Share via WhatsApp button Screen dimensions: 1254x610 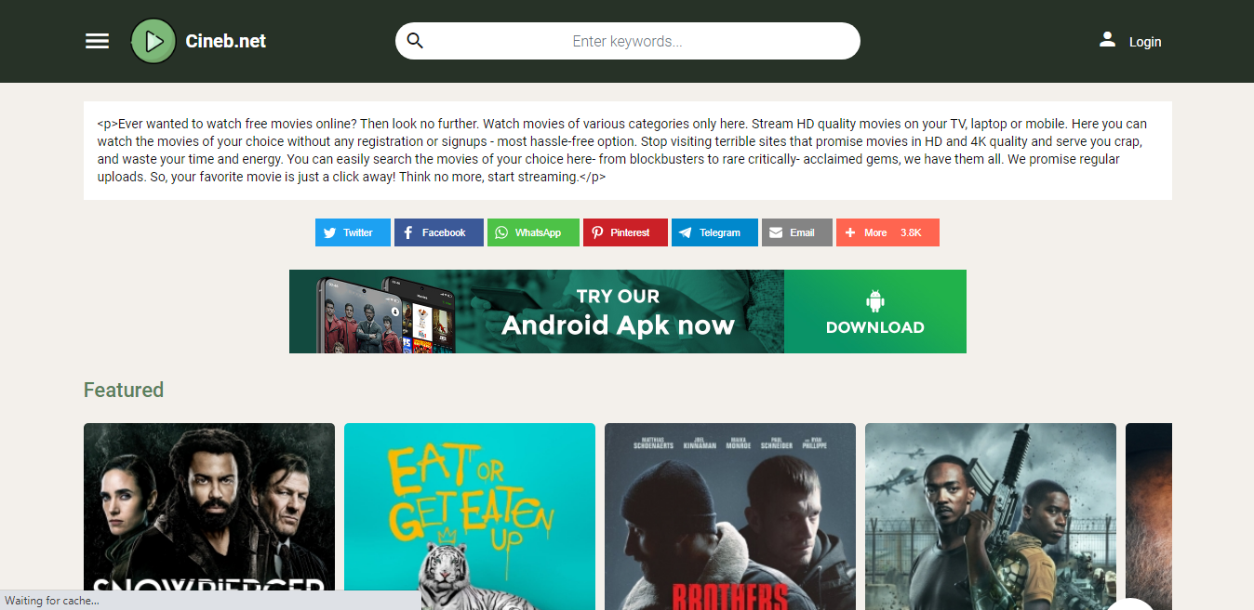(533, 232)
